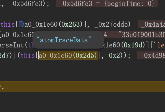Viewport: 165px width, 112px height.
Task: Click the 2d7 hex fragment at left
Action: pyautogui.click(x=5, y=55)
